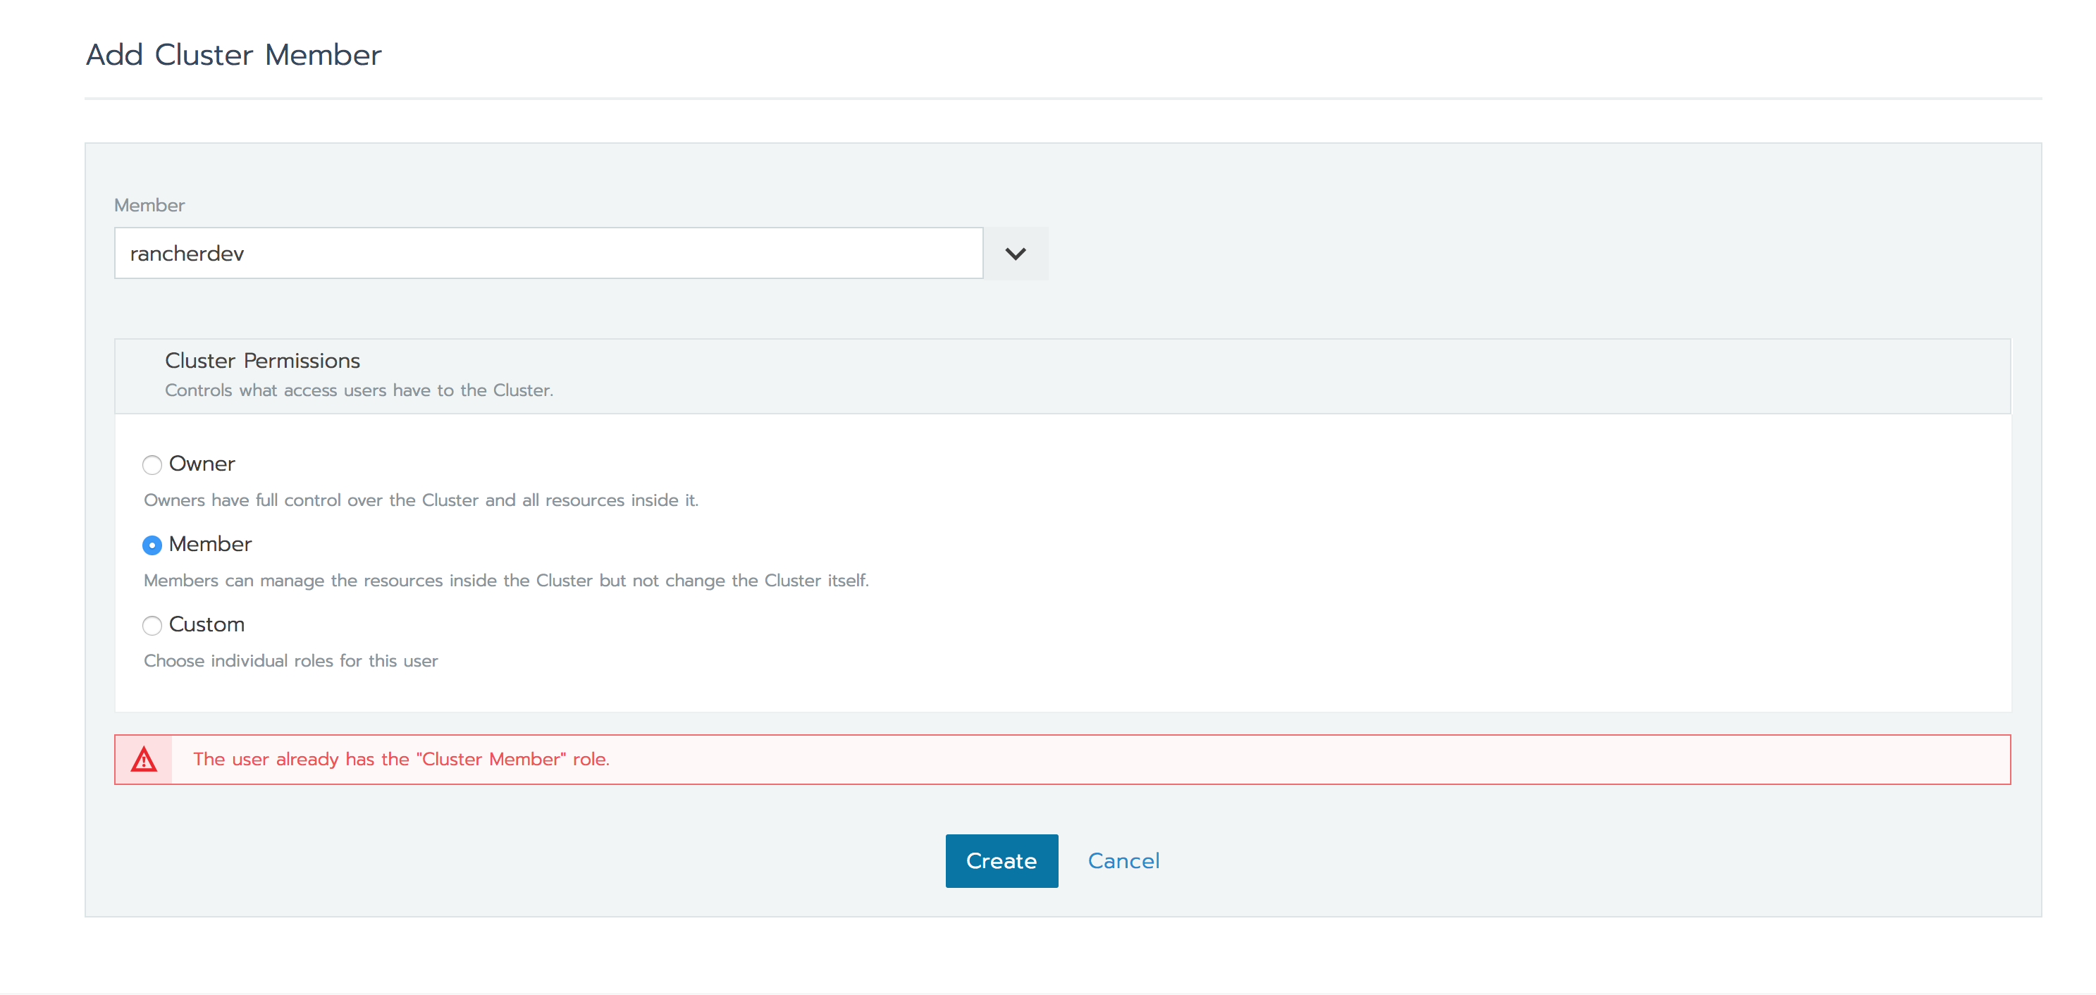The width and height of the screenshot is (2096, 995).
Task: Click the Members can manage resources description
Action: tap(506, 581)
